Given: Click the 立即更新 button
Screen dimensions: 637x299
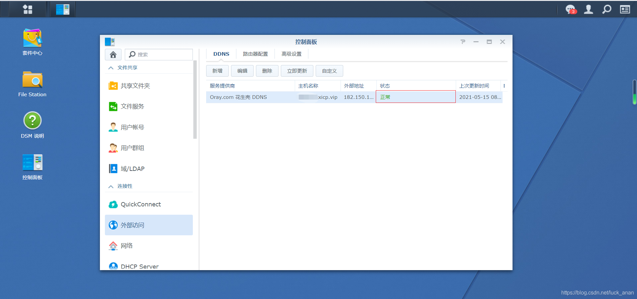Looking at the screenshot, I should point(297,71).
